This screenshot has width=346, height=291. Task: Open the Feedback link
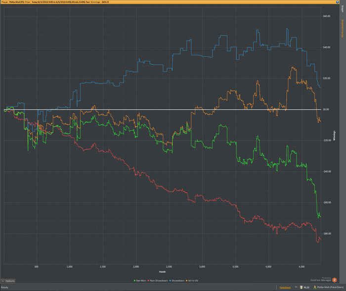coord(285,288)
